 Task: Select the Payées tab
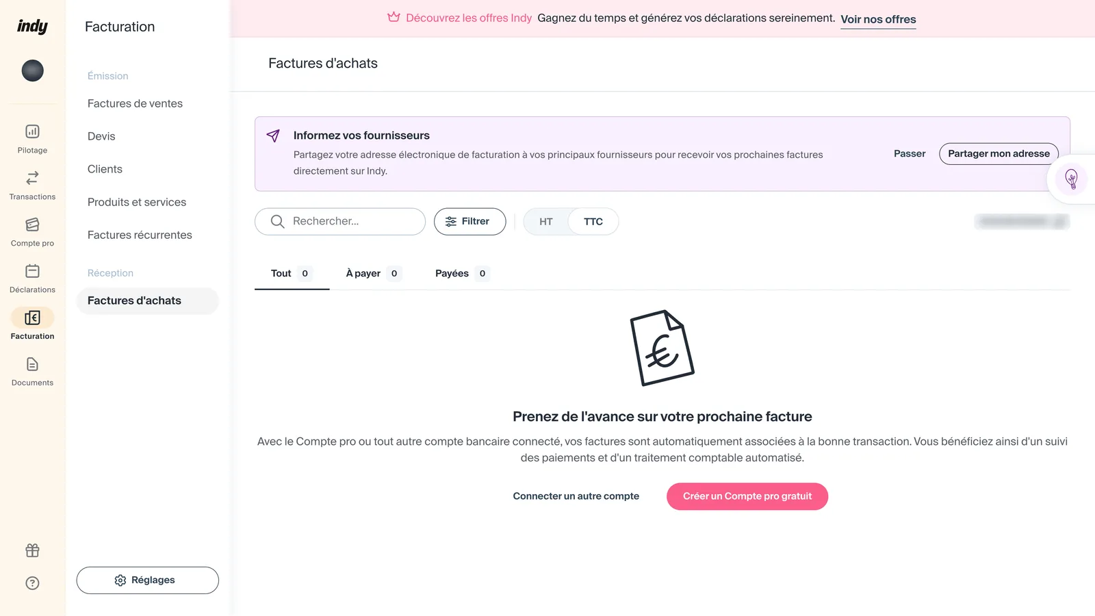click(x=462, y=273)
